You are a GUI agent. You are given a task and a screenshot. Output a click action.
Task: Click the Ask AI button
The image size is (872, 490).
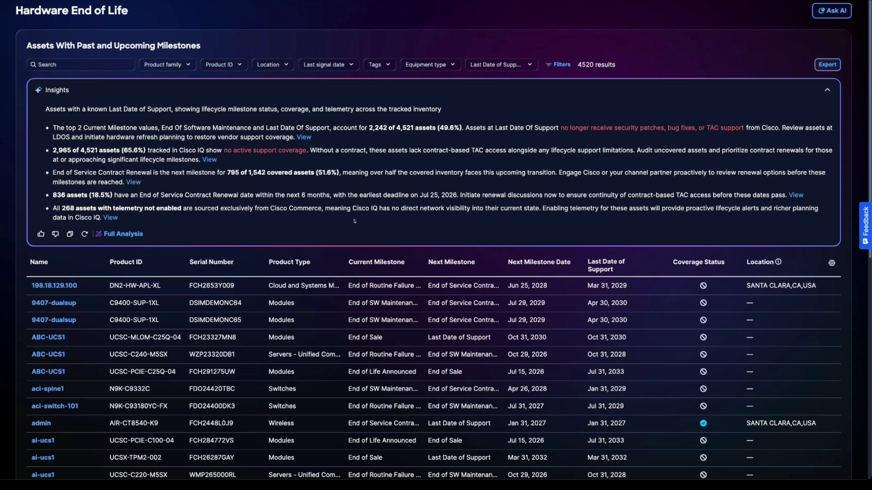click(x=832, y=10)
